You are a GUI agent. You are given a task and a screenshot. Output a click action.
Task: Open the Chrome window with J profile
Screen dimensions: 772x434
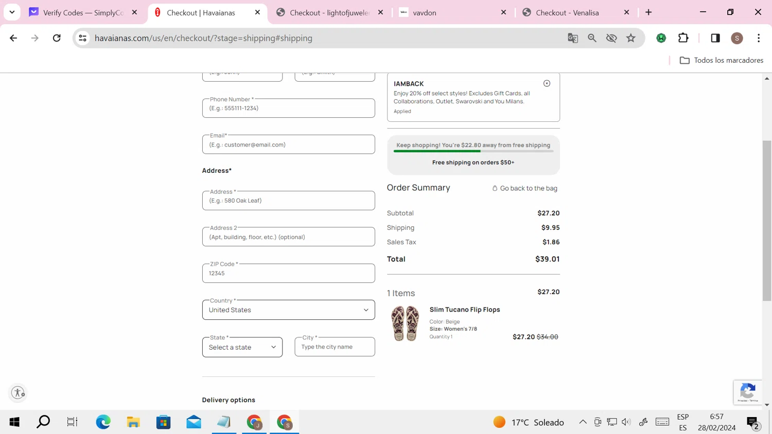[254, 422]
